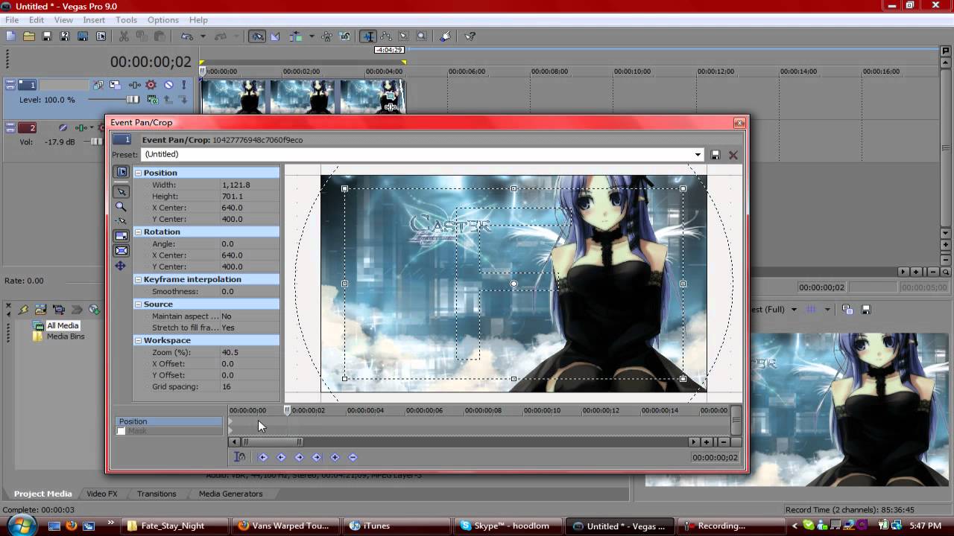Open preview quality dropdown arrow

[794, 310]
